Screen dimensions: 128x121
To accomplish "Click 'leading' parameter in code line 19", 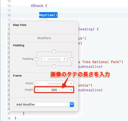I will [85, 29].
